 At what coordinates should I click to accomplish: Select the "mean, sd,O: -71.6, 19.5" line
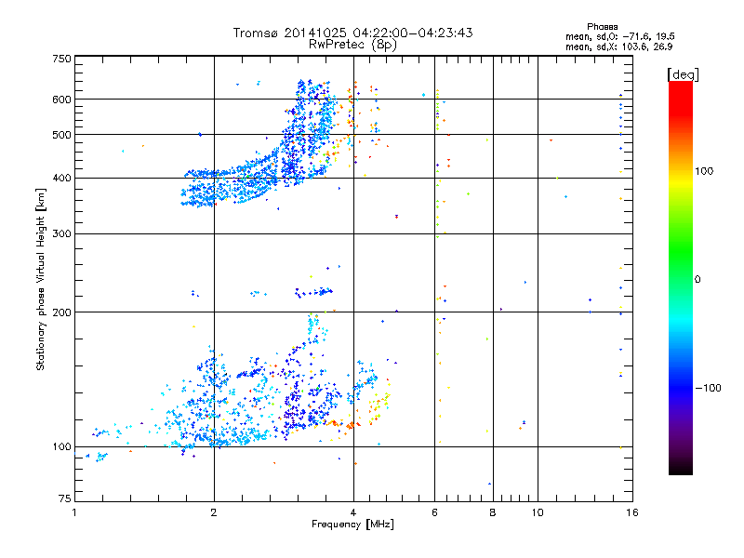tap(619, 36)
